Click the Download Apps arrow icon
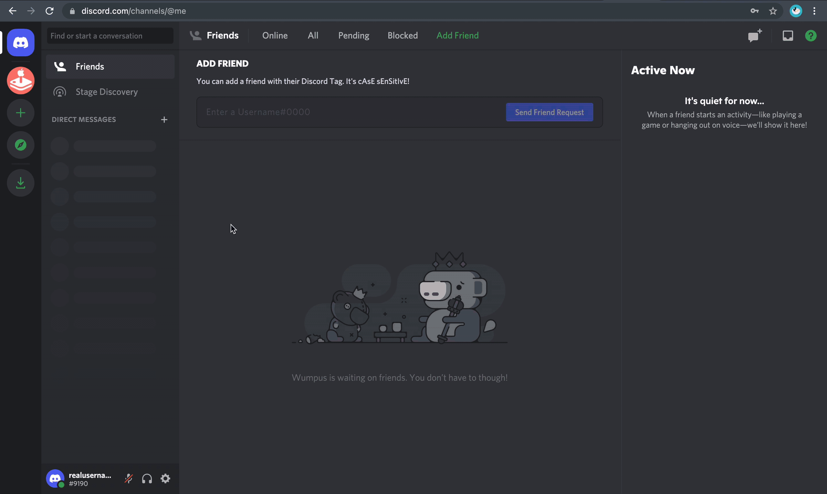Screen dimensions: 827x494 coord(21,183)
